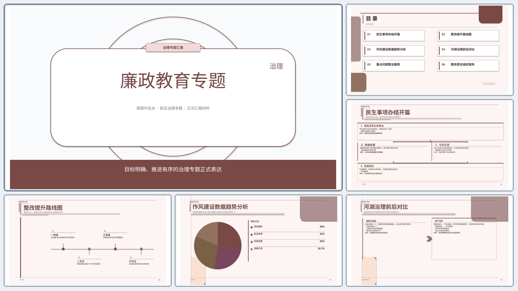The height and width of the screenshot is (291, 518).
Task: Click the slide heading 整改提升路线图
Action: 43,208
